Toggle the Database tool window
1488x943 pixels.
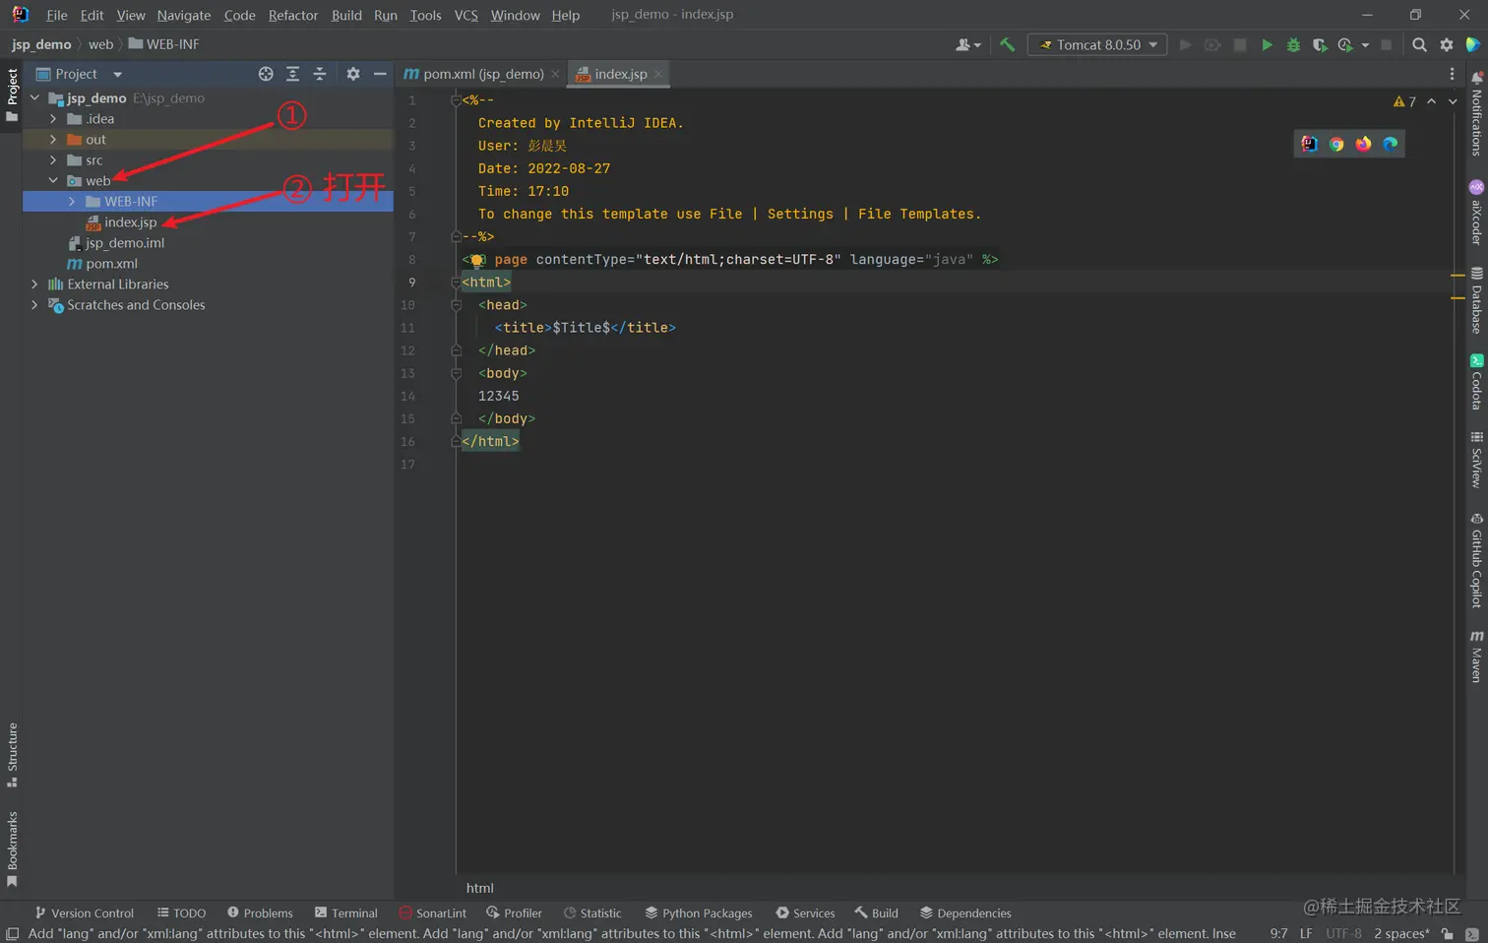tap(1476, 300)
